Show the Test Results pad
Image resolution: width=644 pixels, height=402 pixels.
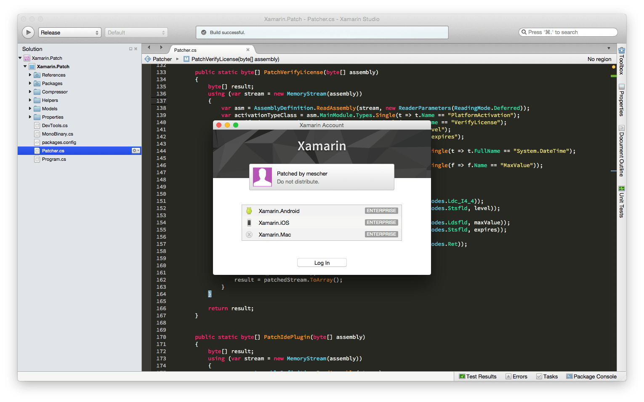pos(478,376)
